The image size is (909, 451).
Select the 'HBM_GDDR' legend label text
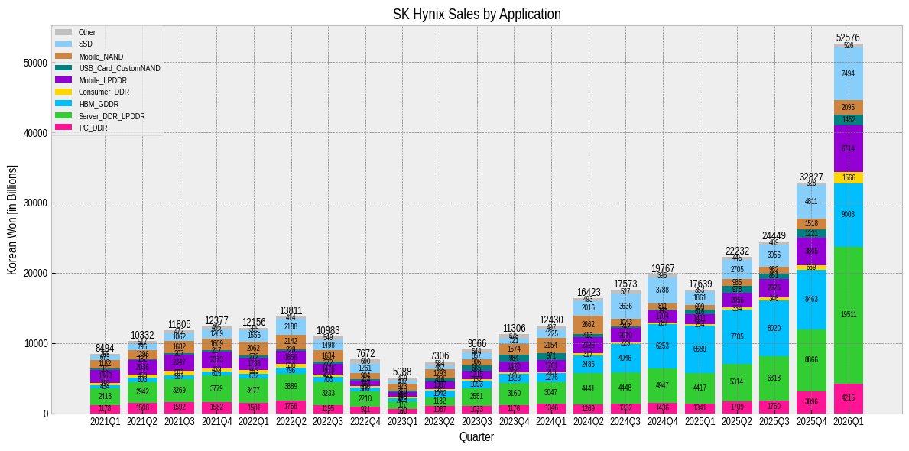pos(99,104)
